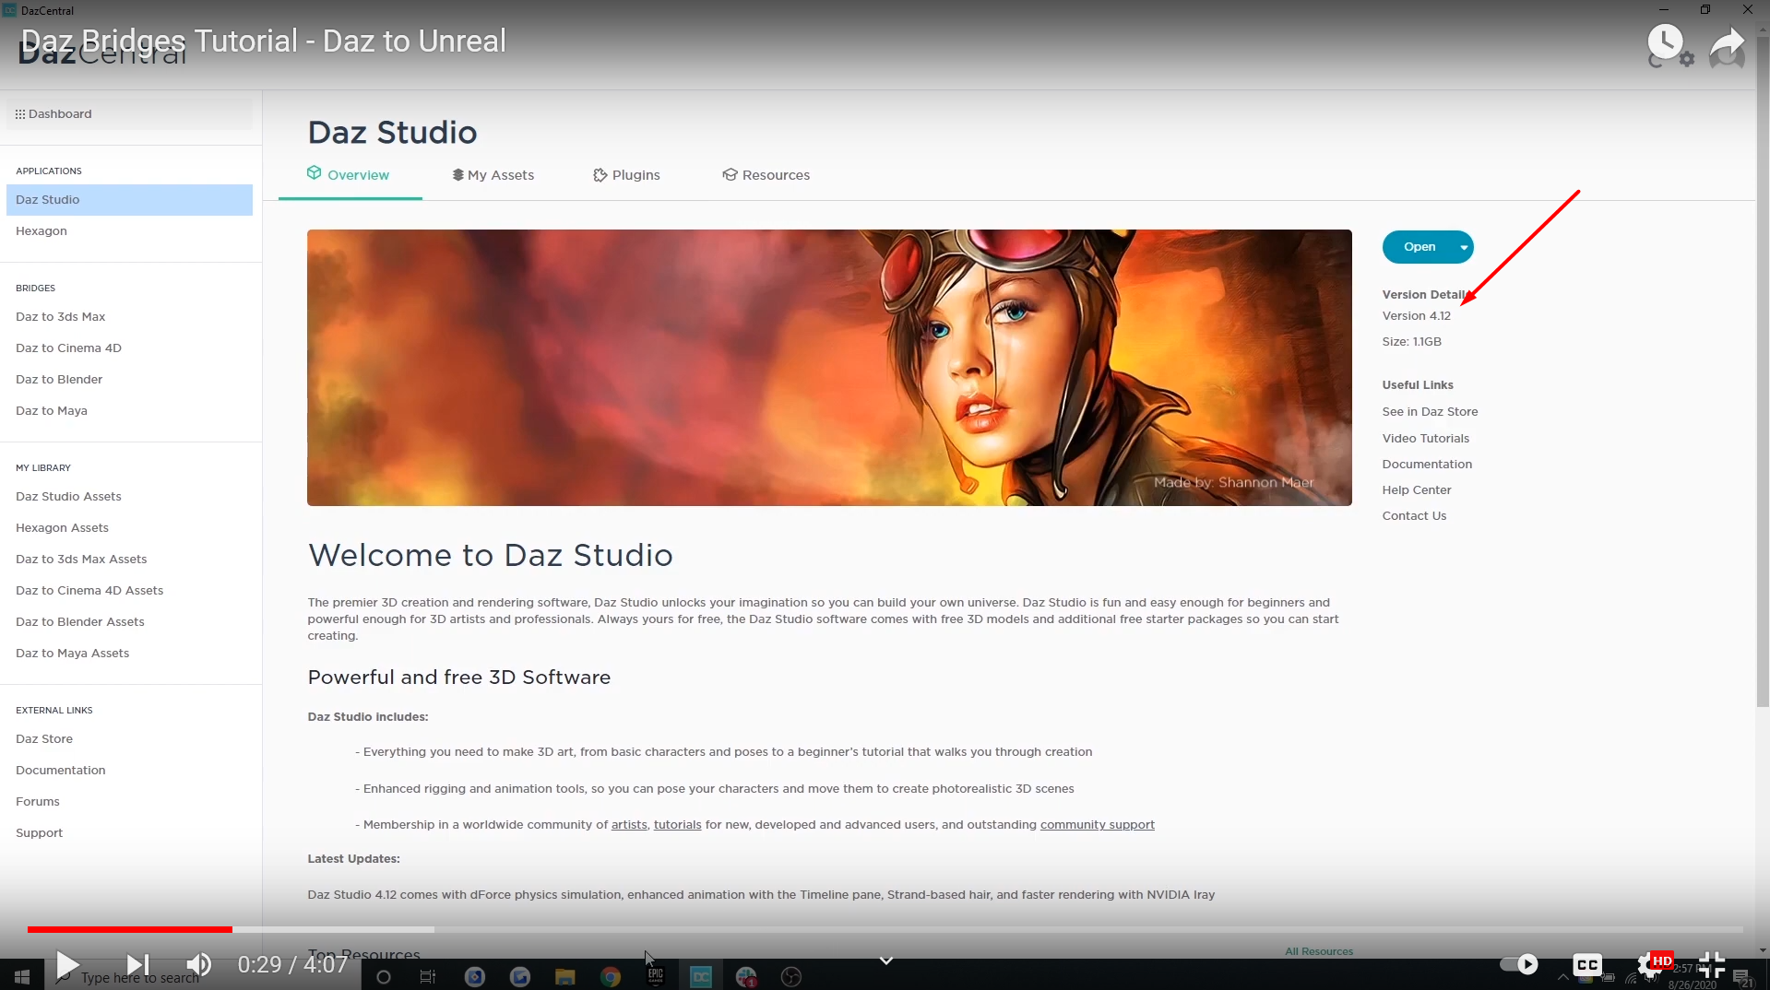The width and height of the screenshot is (1770, 990).
Task: Open Epic Games launcher from taskbar
Action: click(x=656, y=977)
